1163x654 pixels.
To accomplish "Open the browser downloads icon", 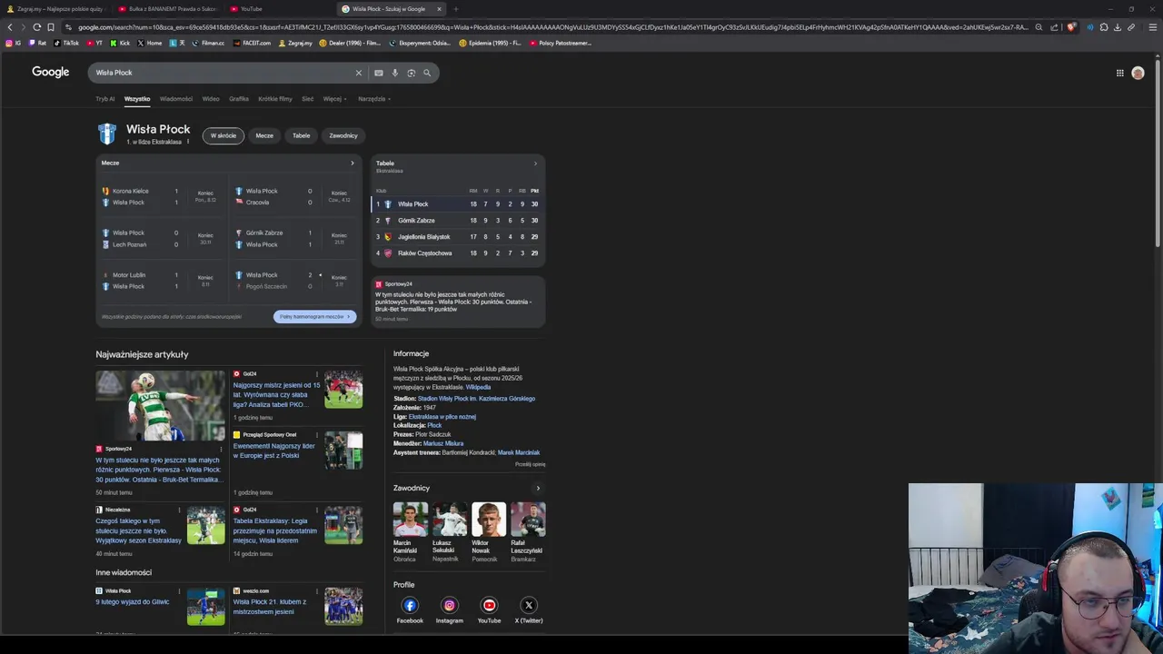I will click(x=1118, y=27).
